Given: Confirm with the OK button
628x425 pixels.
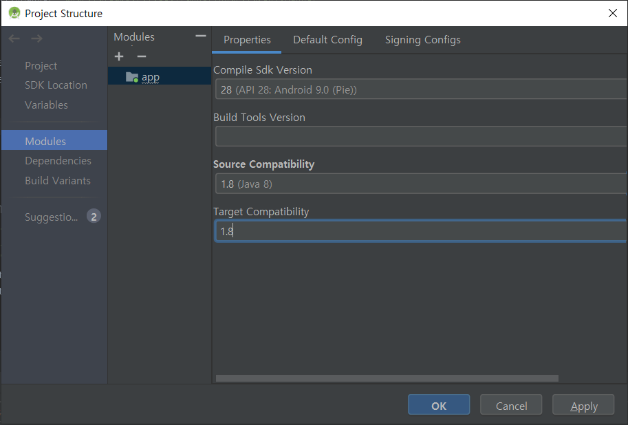Looking at the screenshot, I should coord(439,405).
